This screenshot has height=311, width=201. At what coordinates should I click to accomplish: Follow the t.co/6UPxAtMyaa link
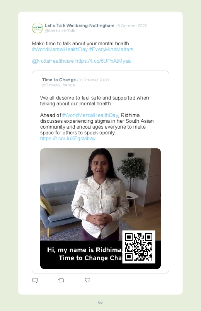(103, 61)
